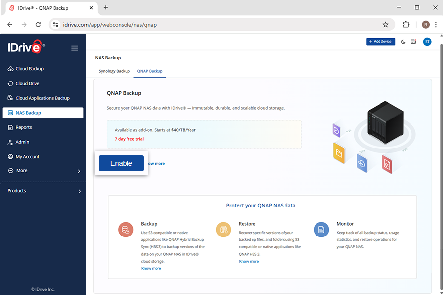443x295 pixels.
Task: Click the blue Monitor feature icon
Action: click(321, 230)
